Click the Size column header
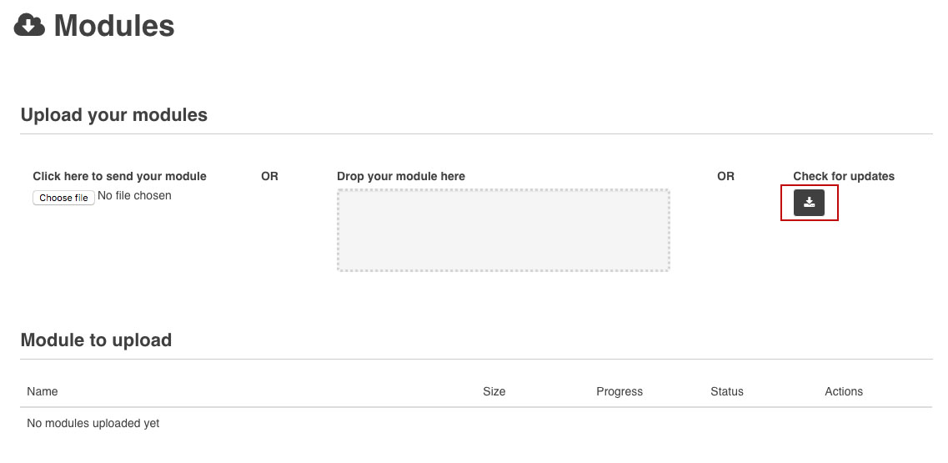Screen dimensions: 948x463 pyautogui.click(x=494, y=391)
